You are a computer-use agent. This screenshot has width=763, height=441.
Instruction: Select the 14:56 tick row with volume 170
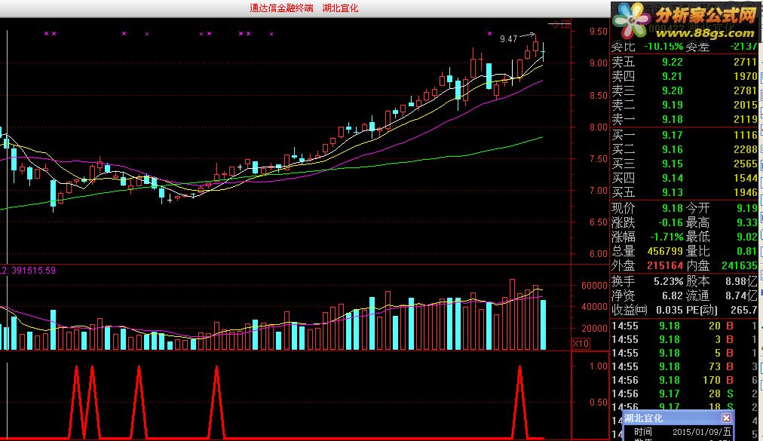click(x=684, y=380)
